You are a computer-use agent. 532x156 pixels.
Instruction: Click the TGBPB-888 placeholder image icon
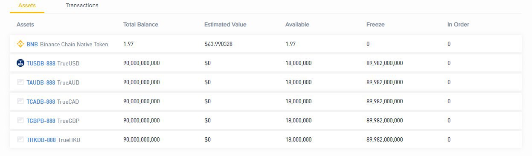20,120
